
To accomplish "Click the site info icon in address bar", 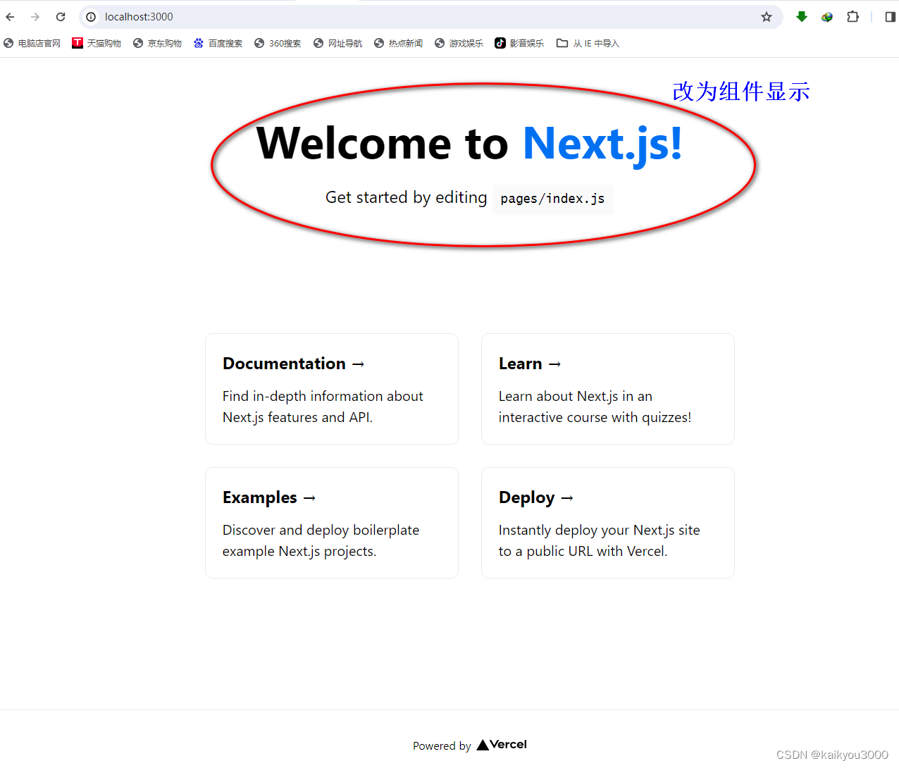I will coord(91,17).
